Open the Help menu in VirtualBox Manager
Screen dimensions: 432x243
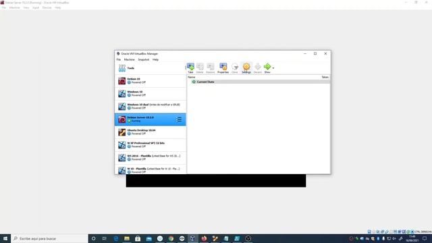coord(155,59)
